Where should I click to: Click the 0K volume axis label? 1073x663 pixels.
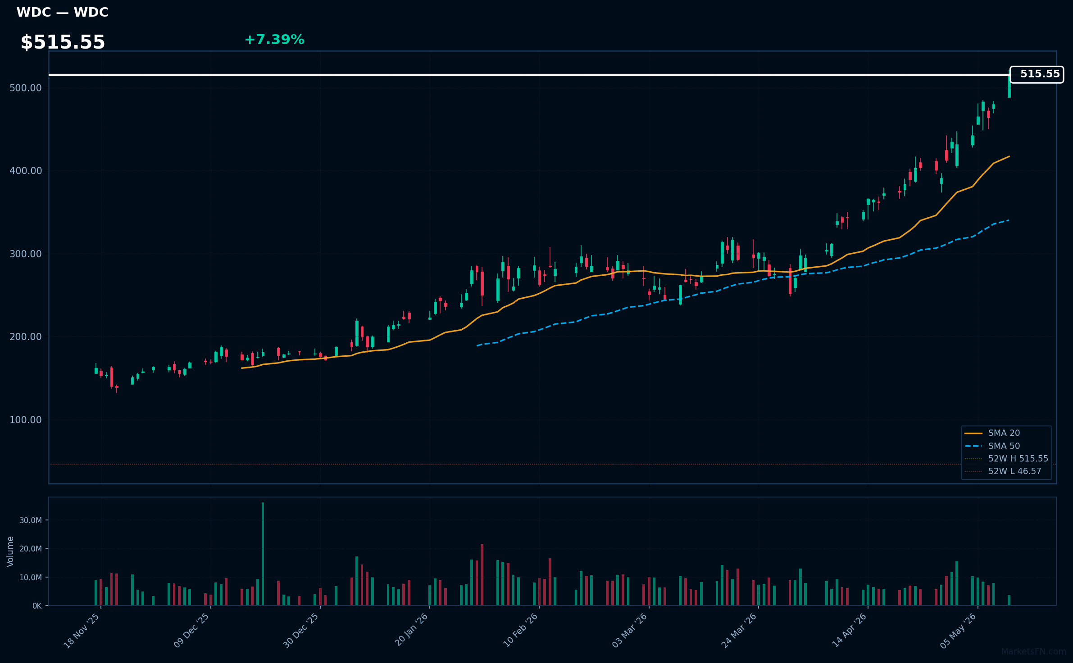tap(37, 606)
